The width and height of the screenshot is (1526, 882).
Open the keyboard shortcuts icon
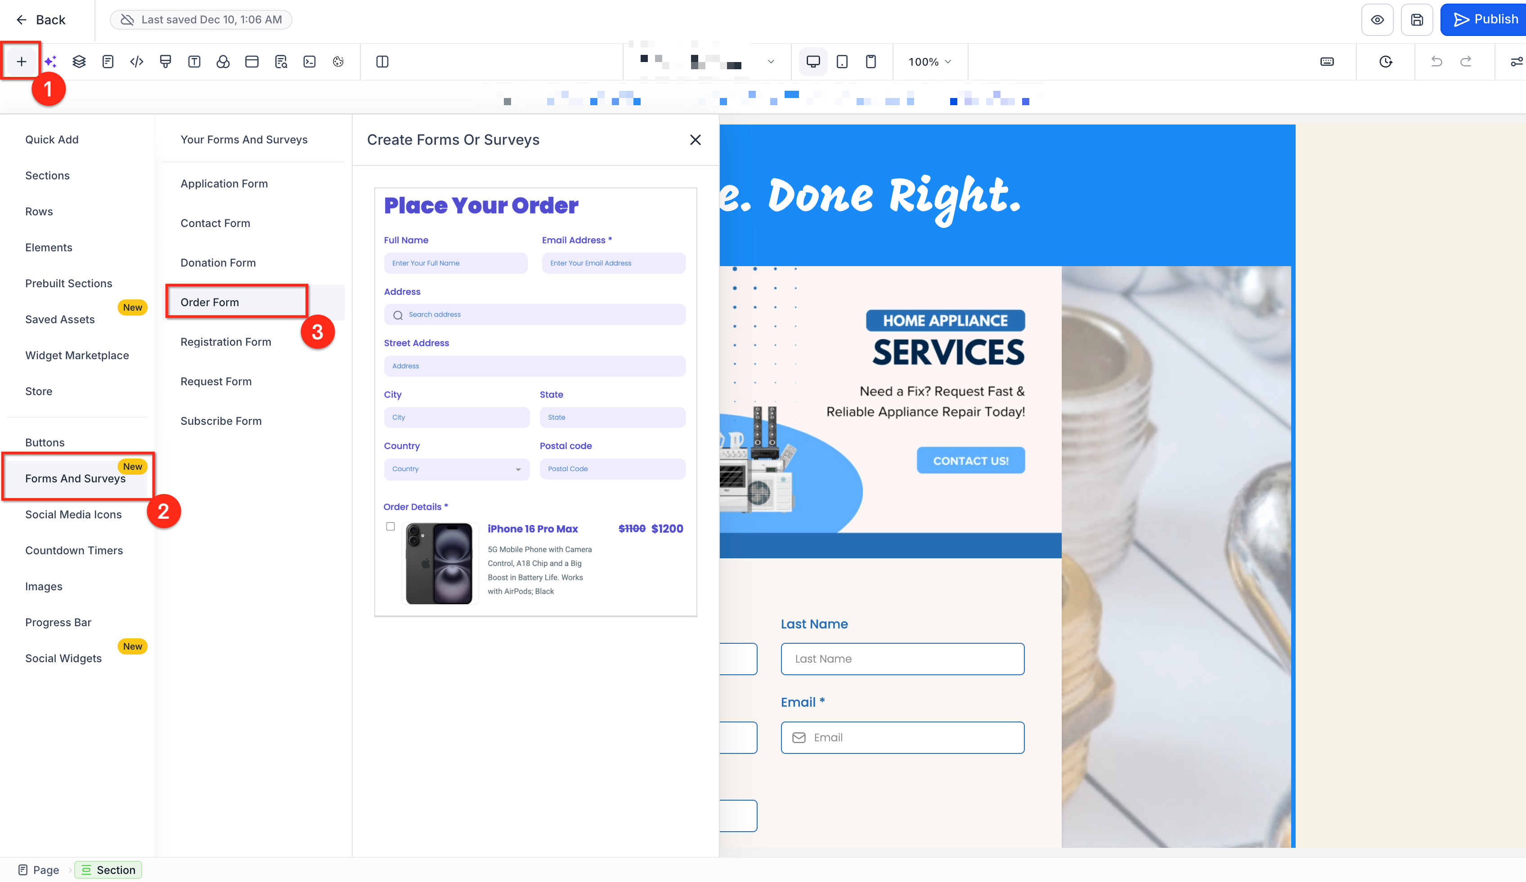point(1327,61)
